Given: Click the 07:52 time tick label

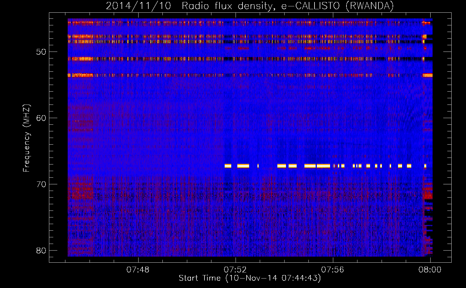Looking at the screenshot, I should coord(235,270).
